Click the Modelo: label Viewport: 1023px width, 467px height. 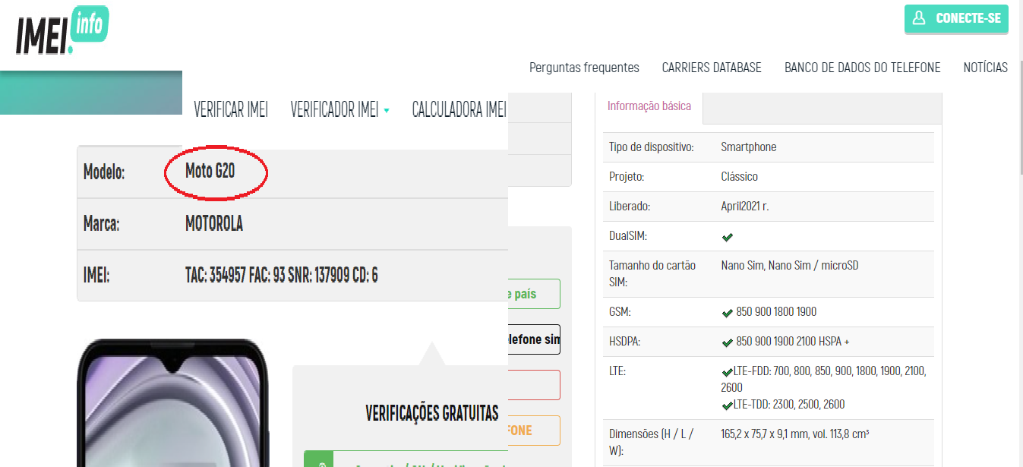104,172
